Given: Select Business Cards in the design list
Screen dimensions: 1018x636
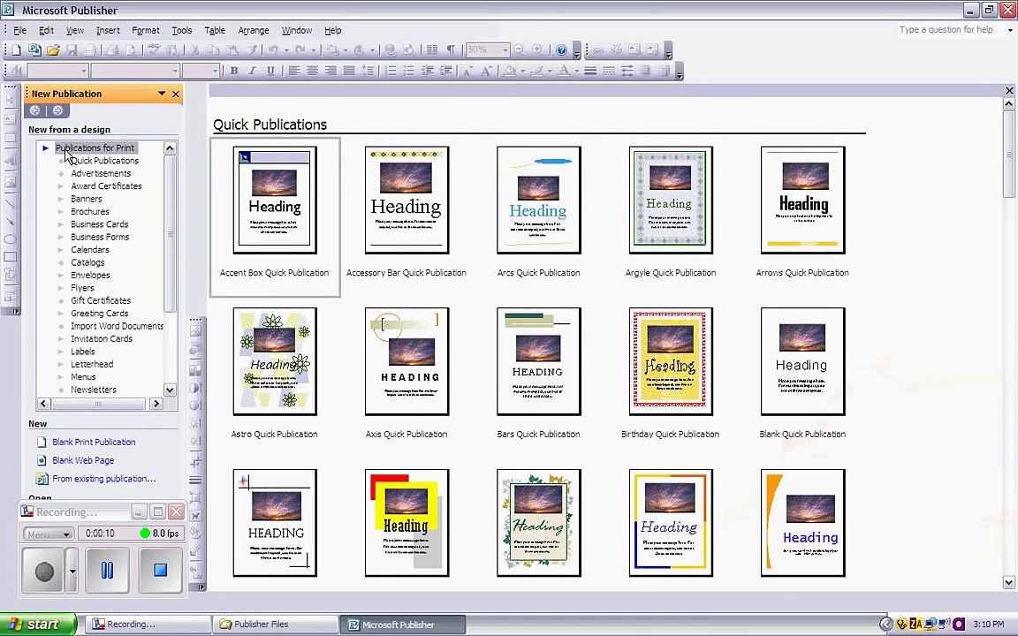Looking at the screenshot, I should point(99,223).
